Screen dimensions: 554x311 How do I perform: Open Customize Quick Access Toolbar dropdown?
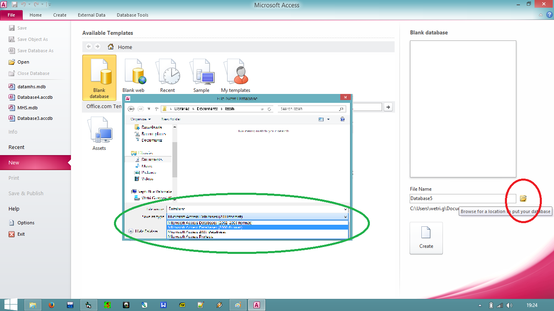coord(49,4)
